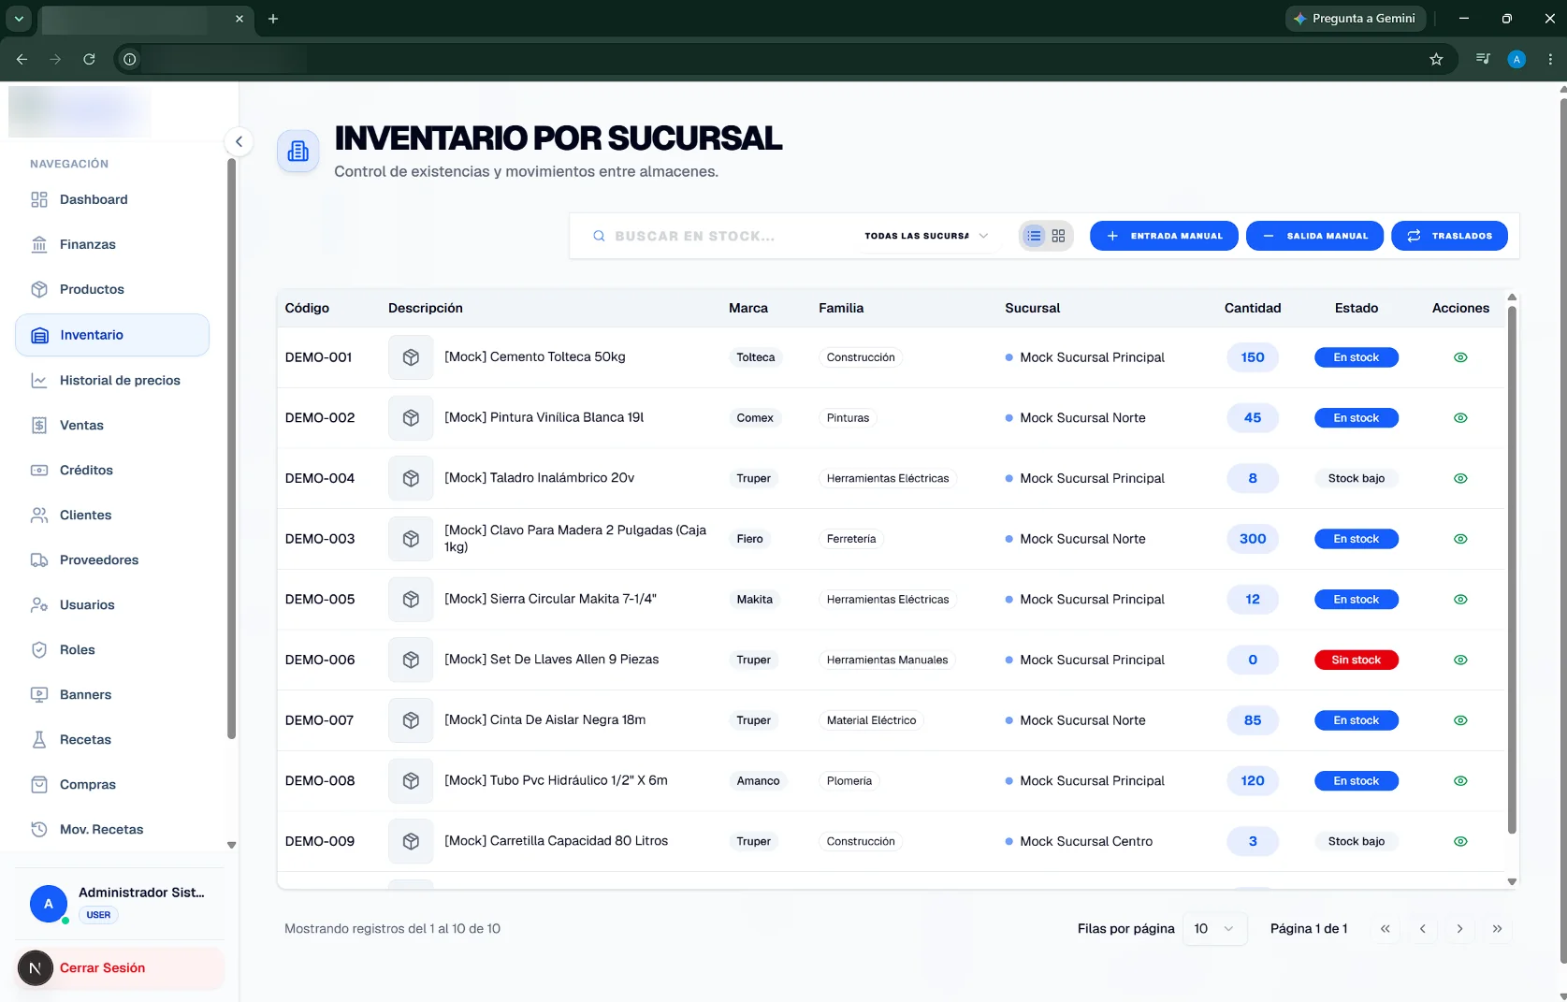
Task: Open the Todas las sucursales dropdown
Action: click(x=926, y=236)
